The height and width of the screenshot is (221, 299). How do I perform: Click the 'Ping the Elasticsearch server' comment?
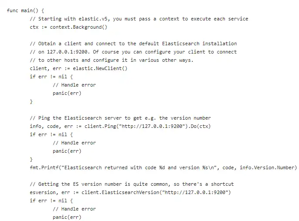tap(120, 118)
